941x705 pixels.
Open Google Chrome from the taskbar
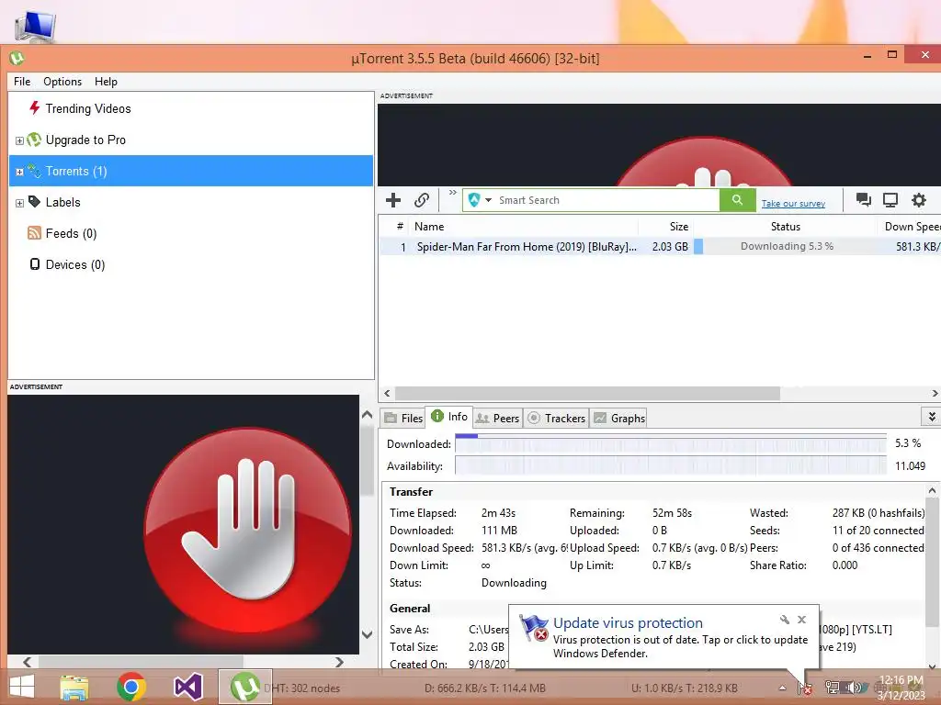click(x=131, y=687)
